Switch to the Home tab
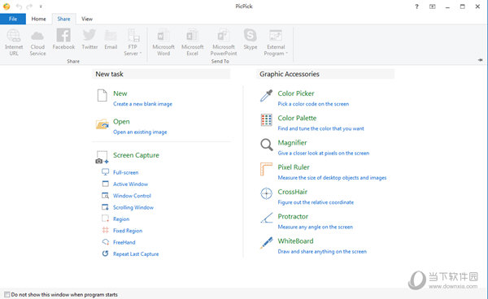 click(38, 19)
